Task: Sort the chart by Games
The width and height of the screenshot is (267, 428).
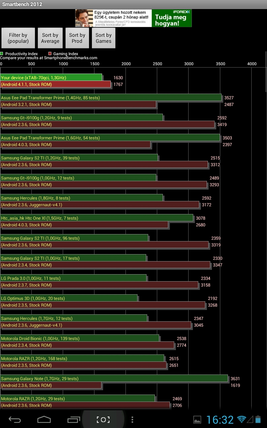Action: pyautogui.click(x=103, y=38)
